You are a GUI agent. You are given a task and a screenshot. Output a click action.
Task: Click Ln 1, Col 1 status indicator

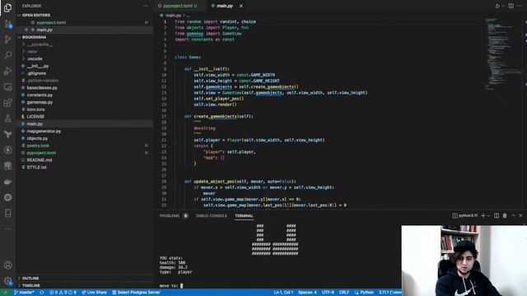(283, 293)
